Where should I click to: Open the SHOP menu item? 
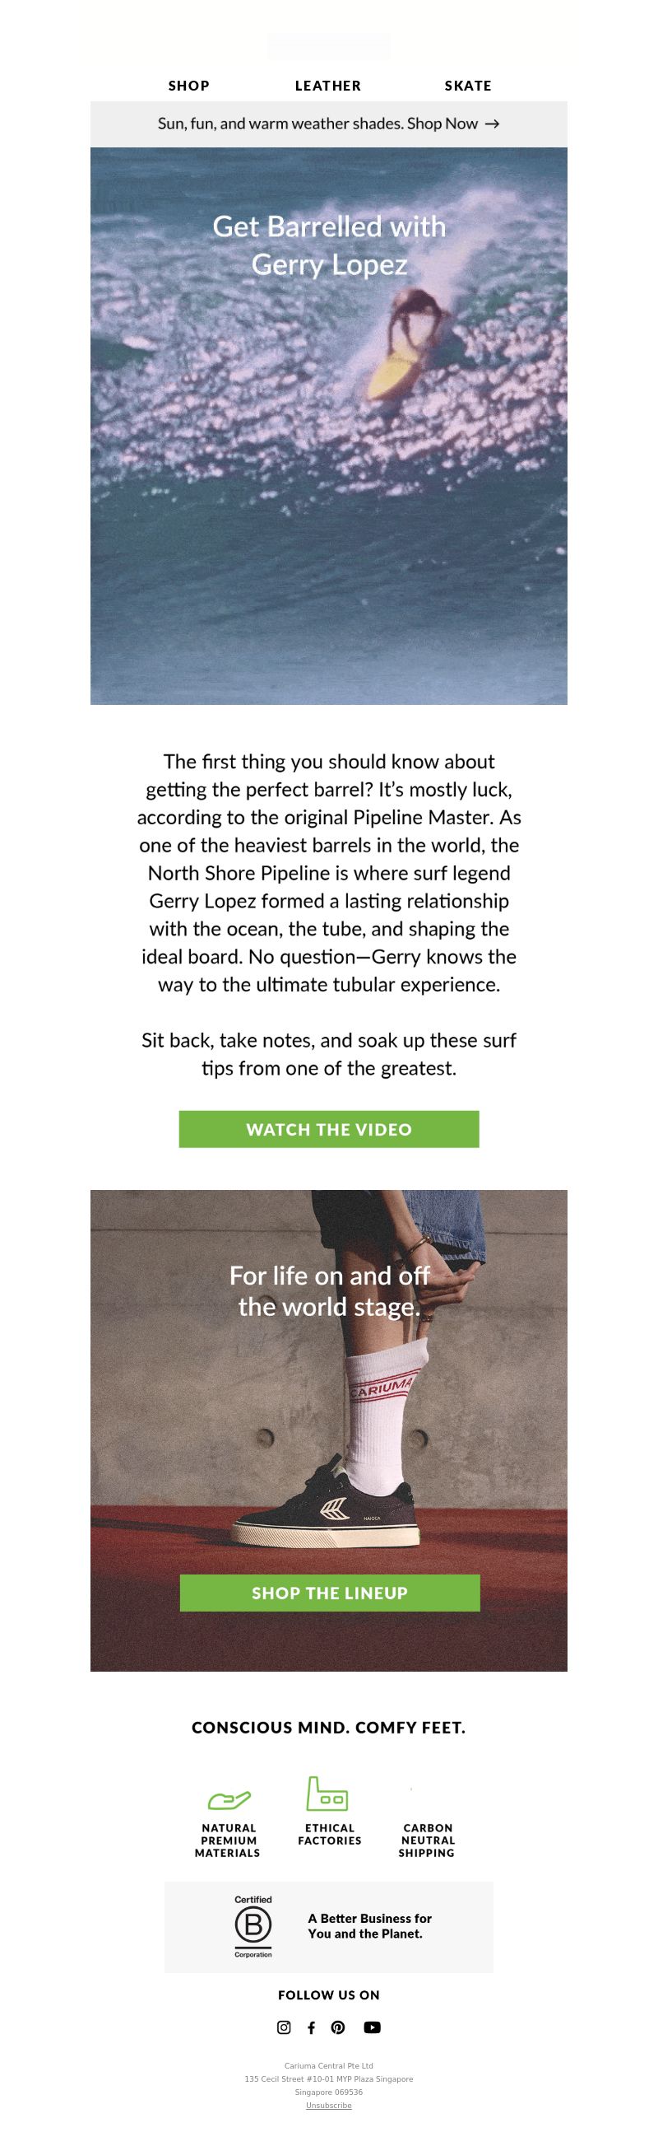tap(189, 86)
